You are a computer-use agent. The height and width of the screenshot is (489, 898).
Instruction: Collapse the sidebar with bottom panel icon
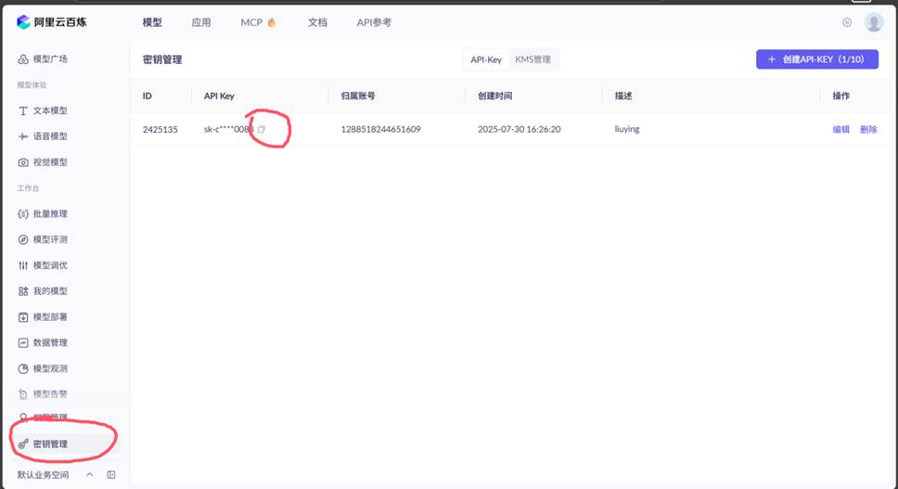(111, 474)
